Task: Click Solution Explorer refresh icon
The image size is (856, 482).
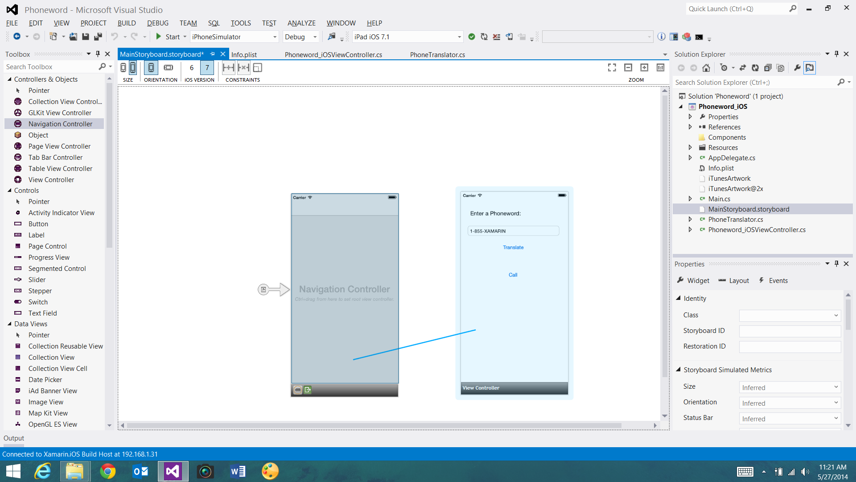Action: point(755,68)
